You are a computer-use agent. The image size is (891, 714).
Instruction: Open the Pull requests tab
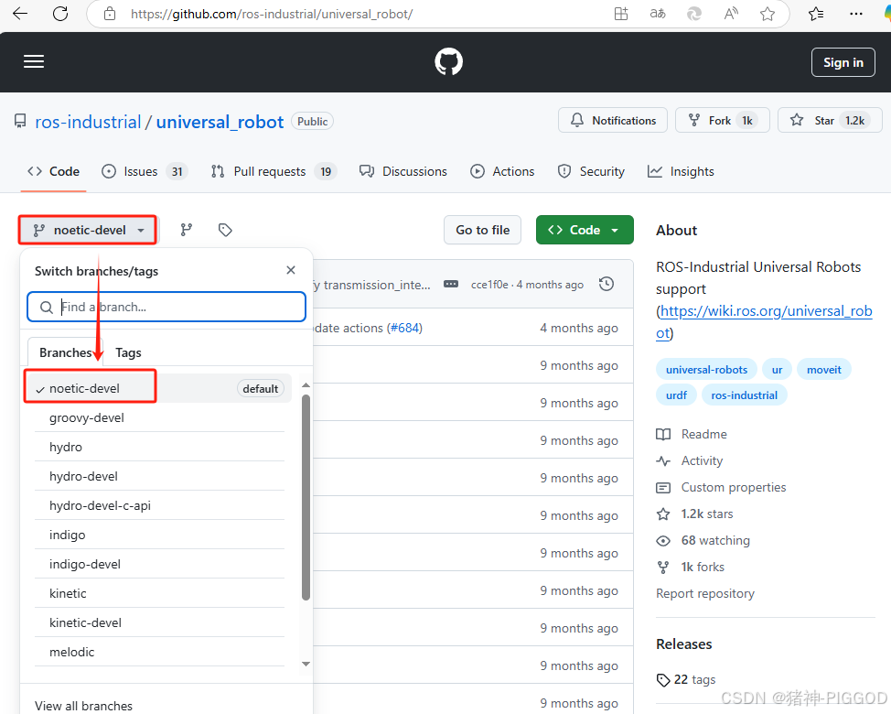coord(274,171)
